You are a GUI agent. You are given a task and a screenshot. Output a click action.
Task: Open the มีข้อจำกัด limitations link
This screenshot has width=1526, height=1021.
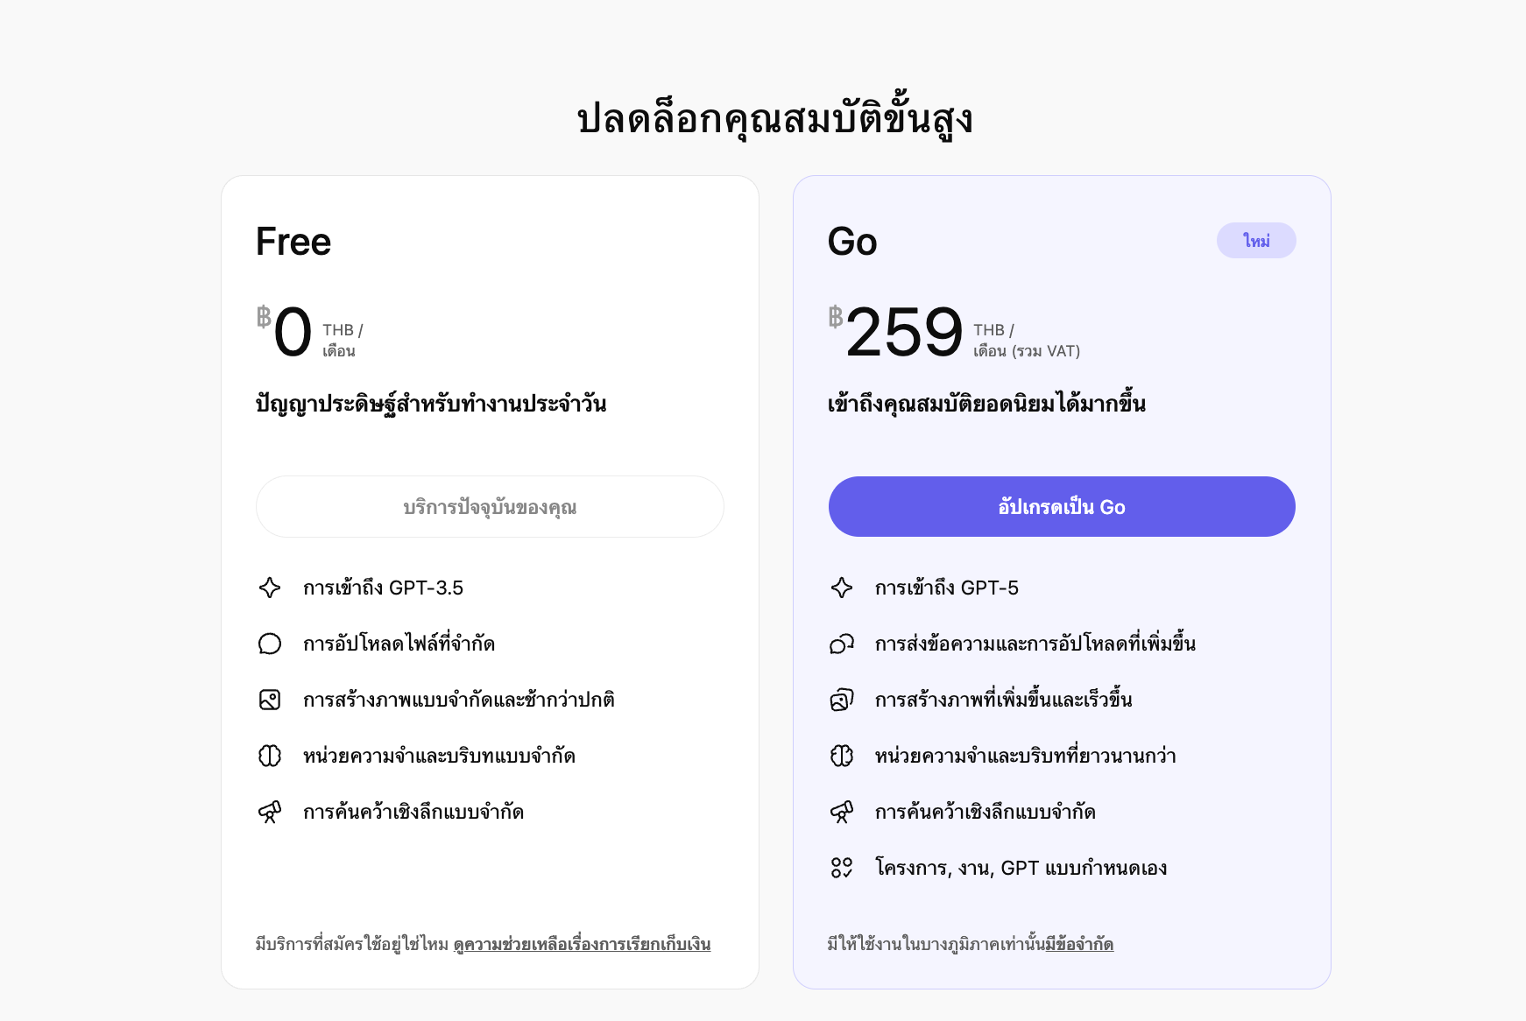click(x=1079, y=944)
